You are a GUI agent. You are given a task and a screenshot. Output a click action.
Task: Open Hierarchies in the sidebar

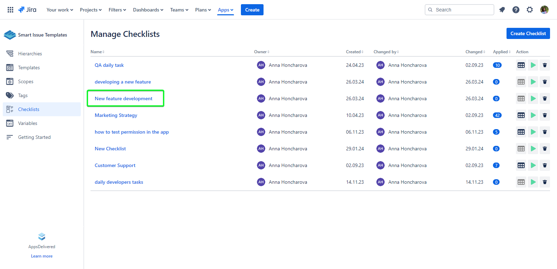pos(30,54)
